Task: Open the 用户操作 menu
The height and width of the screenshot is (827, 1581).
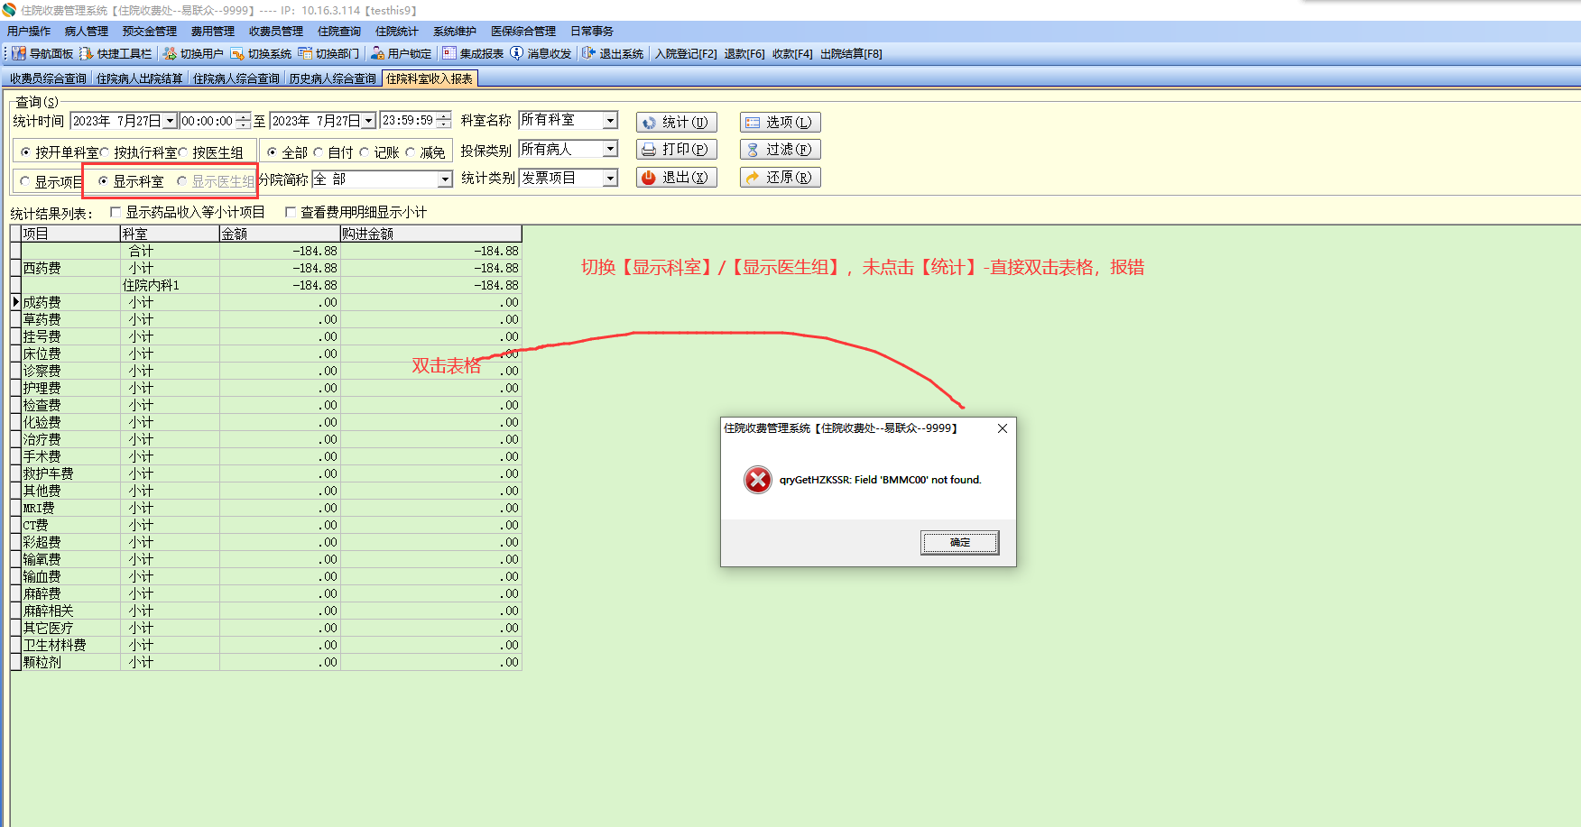Action: [x=29, y=32]
